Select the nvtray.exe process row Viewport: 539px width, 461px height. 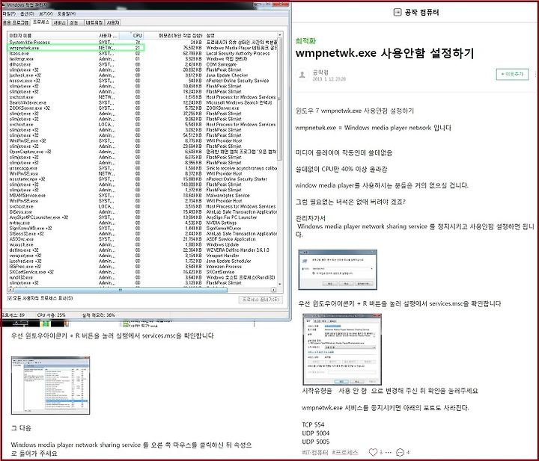coord(143,223)
